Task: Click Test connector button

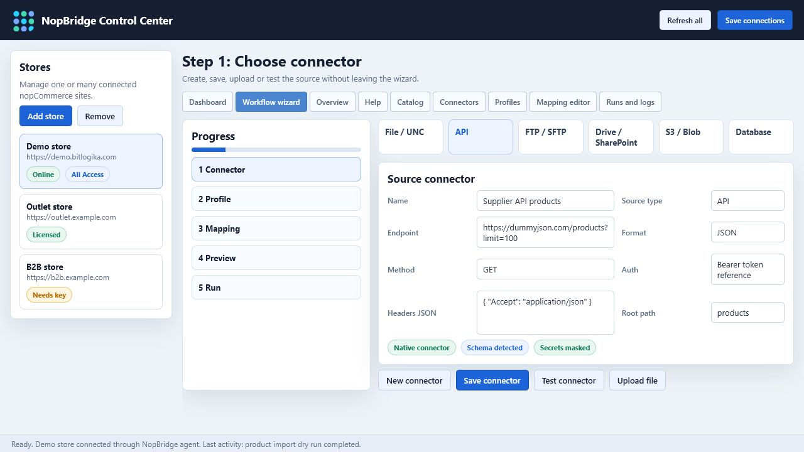Action: (569, 380)
